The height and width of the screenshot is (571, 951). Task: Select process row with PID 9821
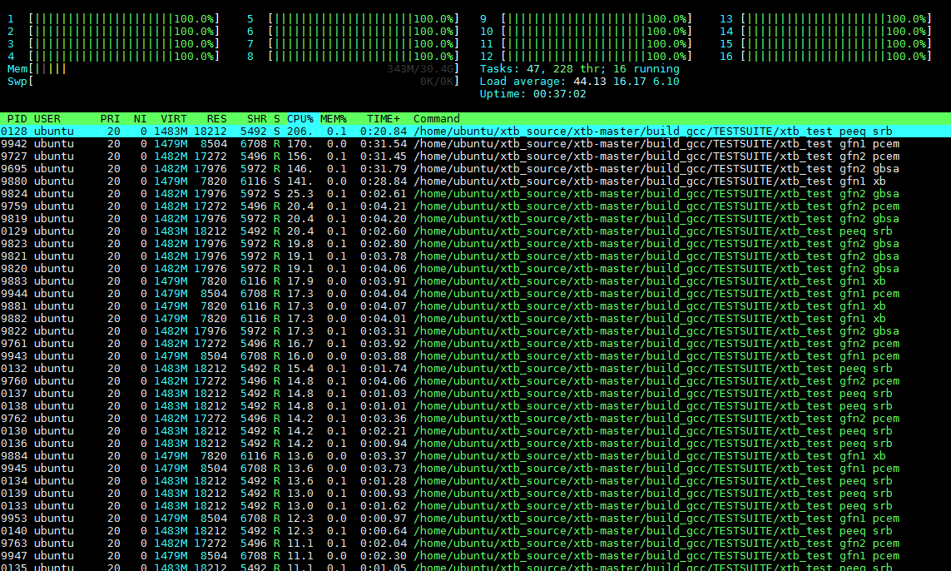point(476,256)
